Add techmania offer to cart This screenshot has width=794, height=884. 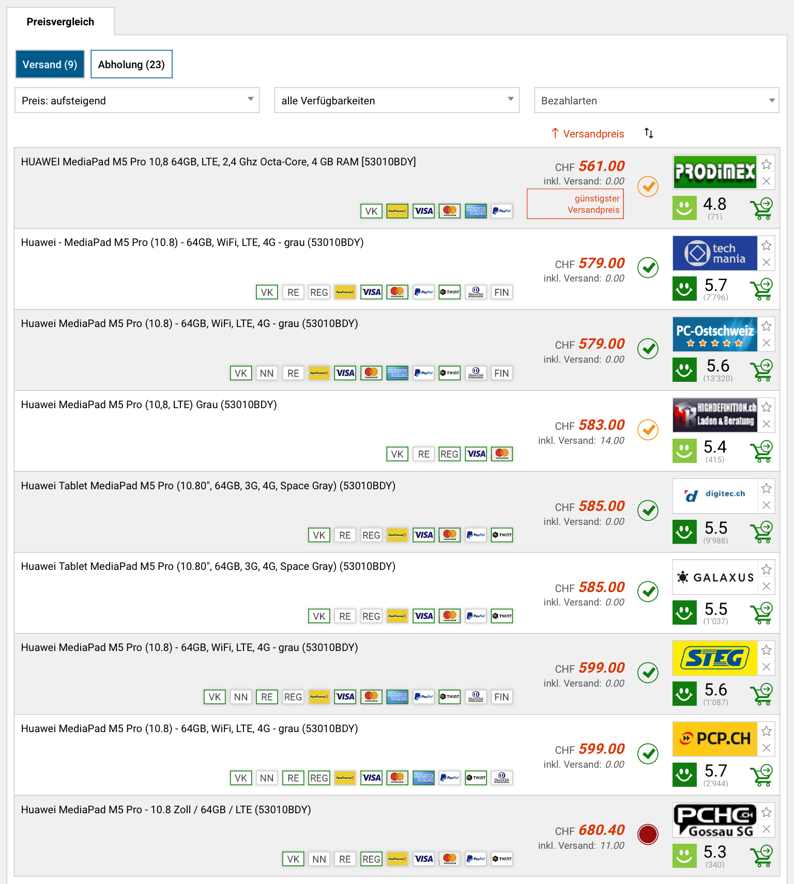coord(761,289)
